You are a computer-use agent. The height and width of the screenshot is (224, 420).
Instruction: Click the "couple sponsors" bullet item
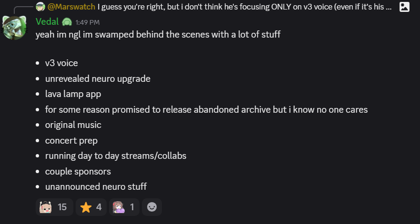point(78,172)
